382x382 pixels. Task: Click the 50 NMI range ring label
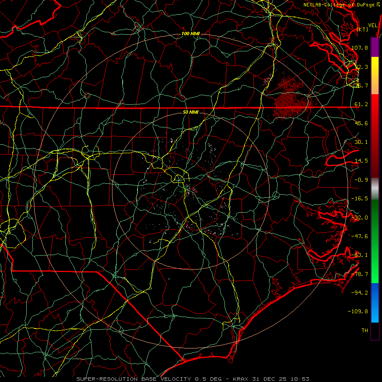[x=191, y=112]
